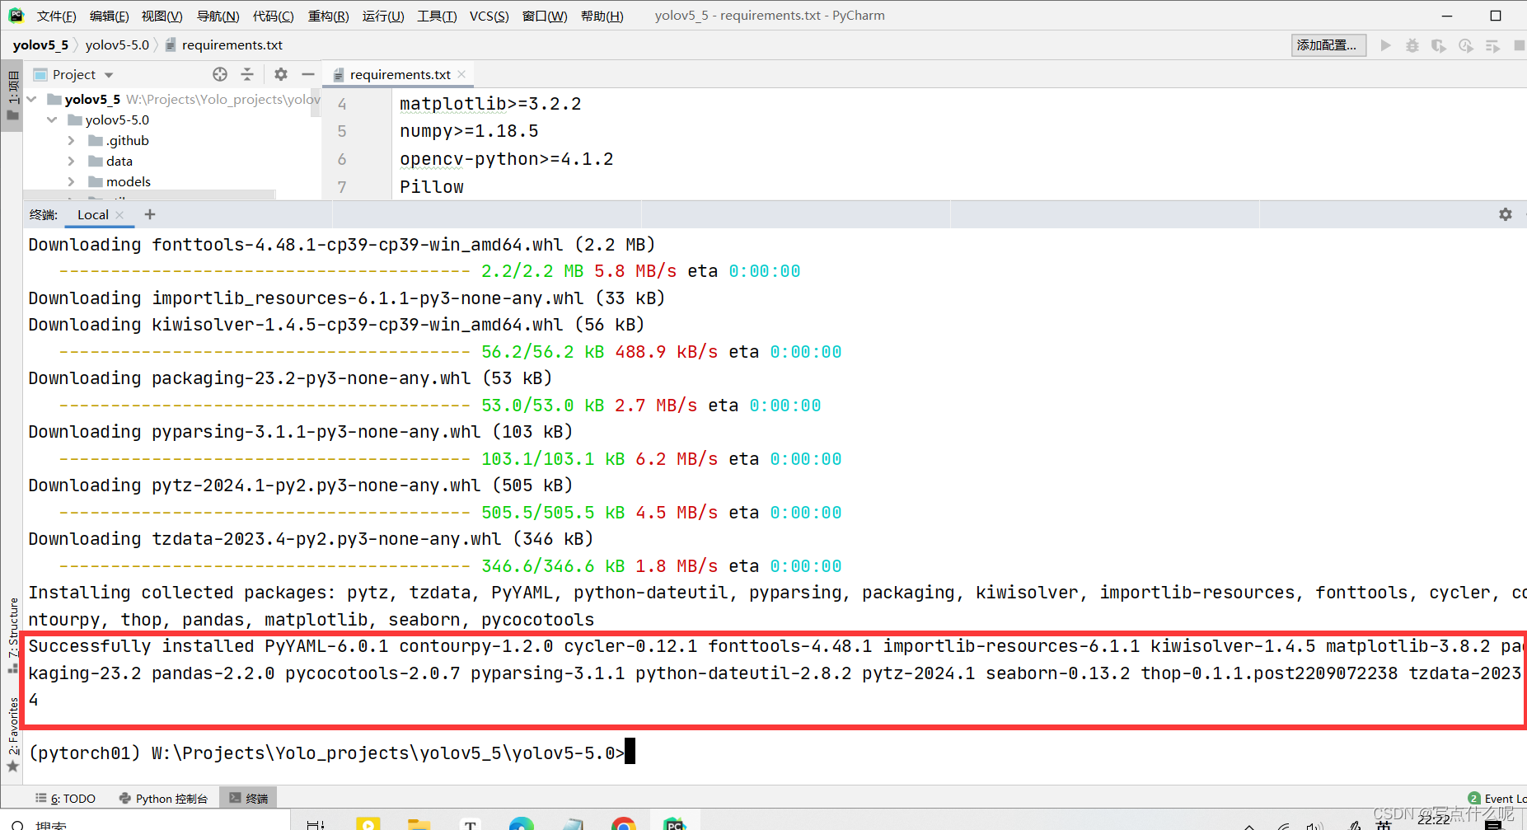The image size is (1527, 830).
Task: Select yolov5-5.0 in the navigation breadcrumb
Action: coord(117,45)
